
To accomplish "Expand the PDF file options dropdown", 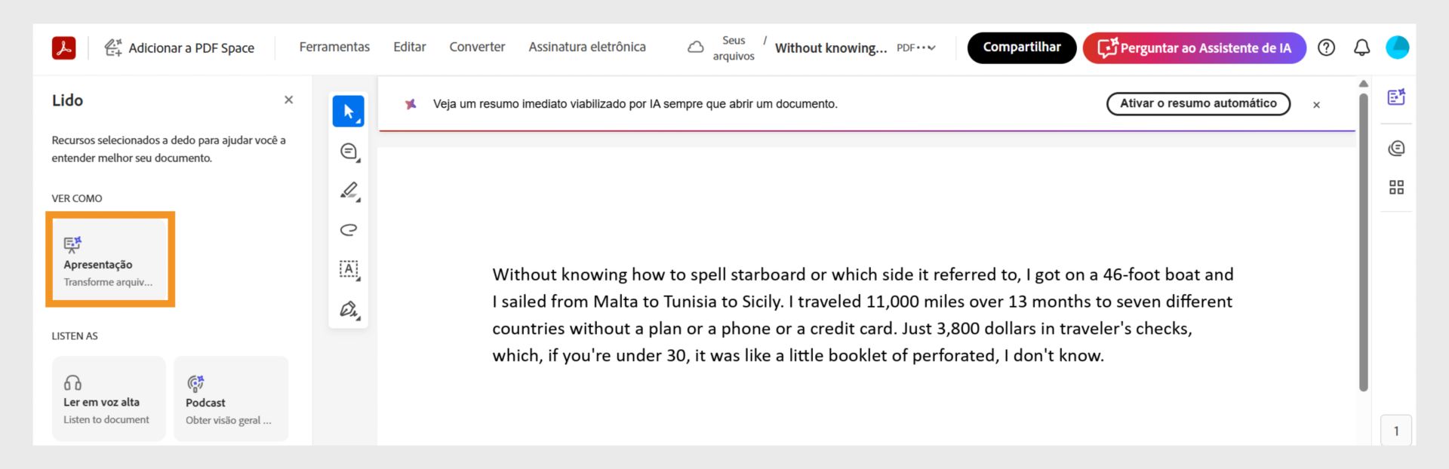I will coord(916,48).
